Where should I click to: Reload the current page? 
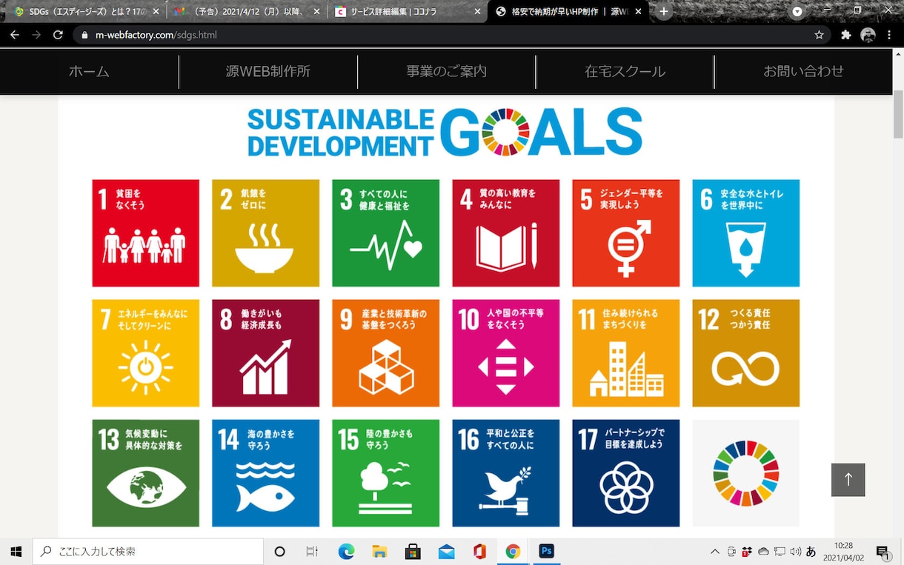click(x=58, y=35)
